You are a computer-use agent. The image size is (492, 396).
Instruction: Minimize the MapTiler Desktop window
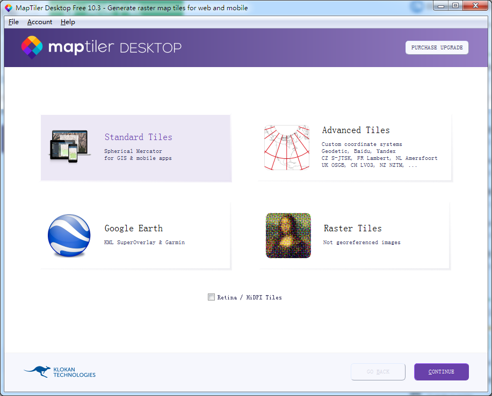click(x=441, y=6)
